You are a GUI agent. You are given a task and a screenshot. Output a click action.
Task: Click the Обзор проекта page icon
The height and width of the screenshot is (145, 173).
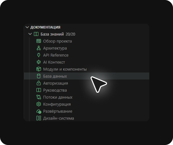point(39,41)
